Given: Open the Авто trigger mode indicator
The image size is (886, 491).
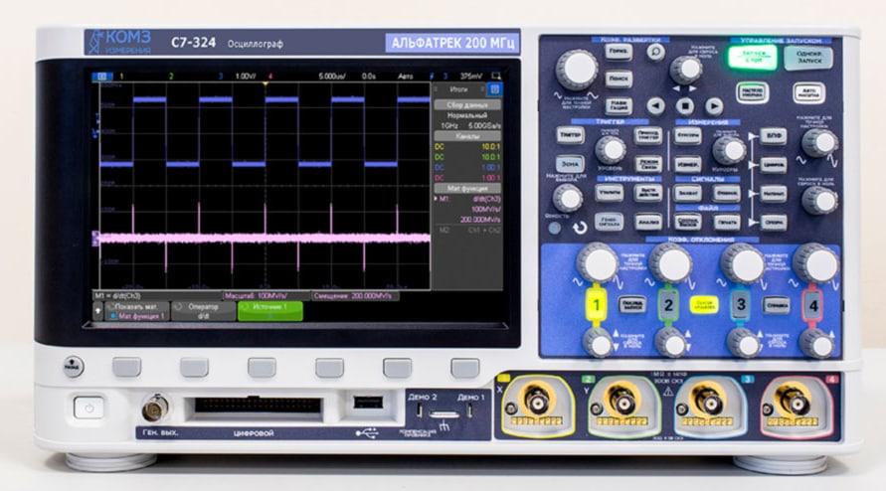Looking at the screenshot, I should [x=405, y=76].
